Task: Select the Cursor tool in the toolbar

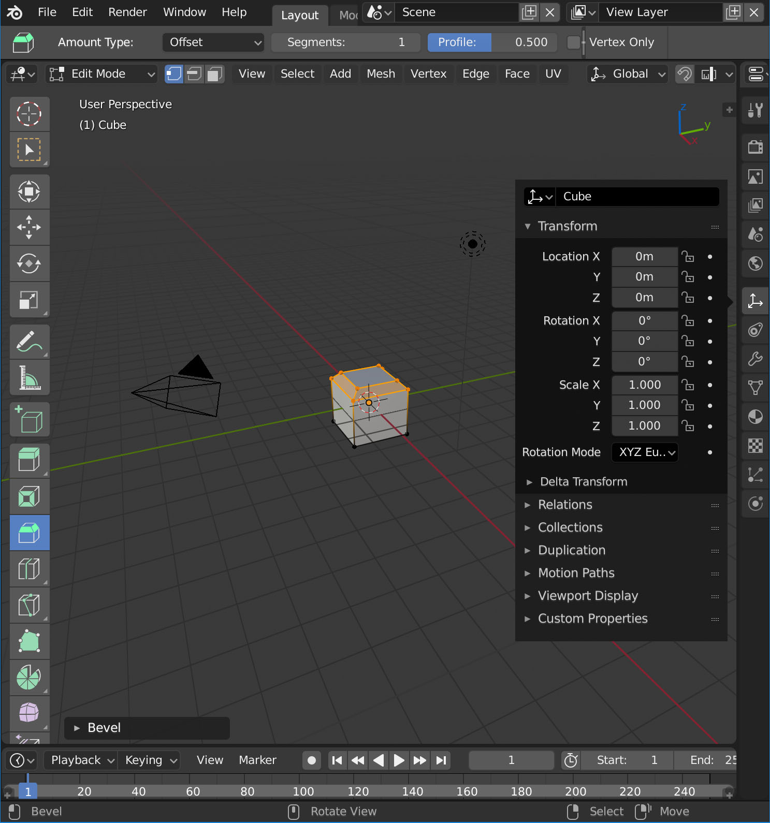Action: [30, 114]
